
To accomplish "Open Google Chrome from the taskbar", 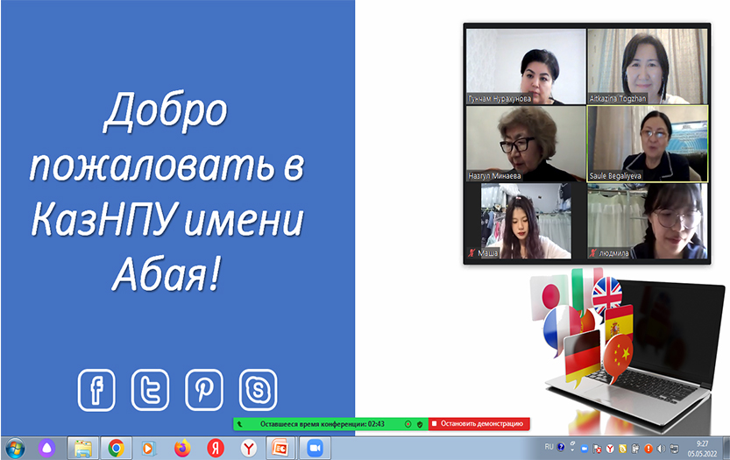I will coord(116,448).
